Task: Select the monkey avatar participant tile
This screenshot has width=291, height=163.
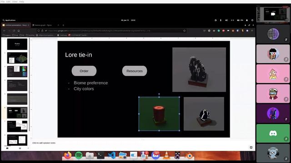Action: coord(273,74)
